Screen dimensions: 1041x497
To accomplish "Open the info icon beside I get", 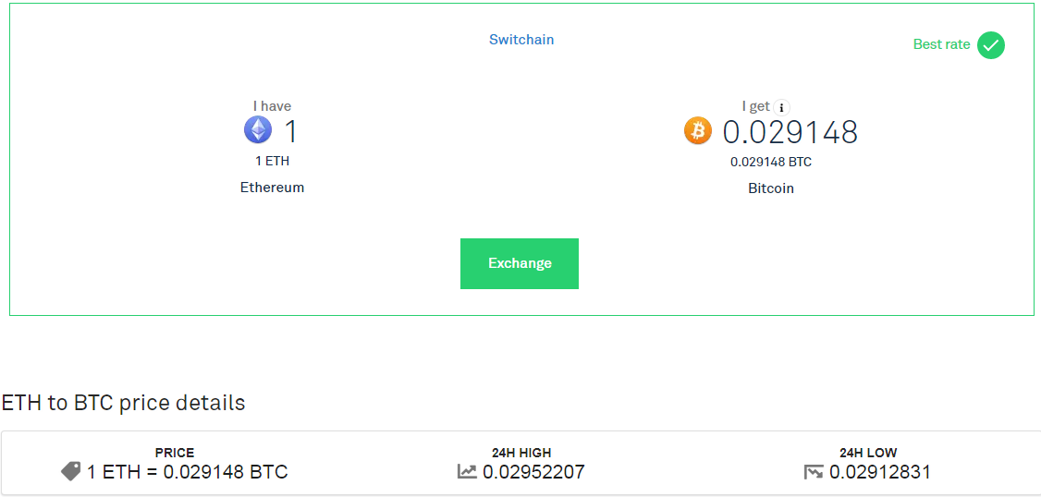I will click(x=781, y=107).
